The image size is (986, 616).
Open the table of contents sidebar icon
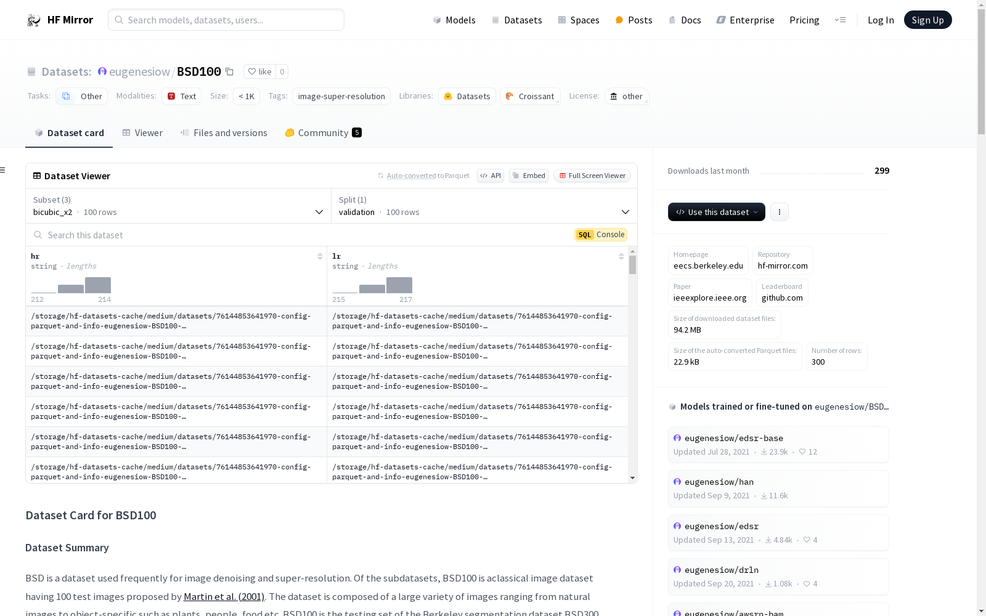click(3, 170)
